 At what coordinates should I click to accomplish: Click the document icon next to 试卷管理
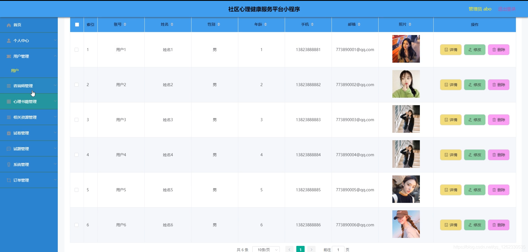tap(9, 133)
